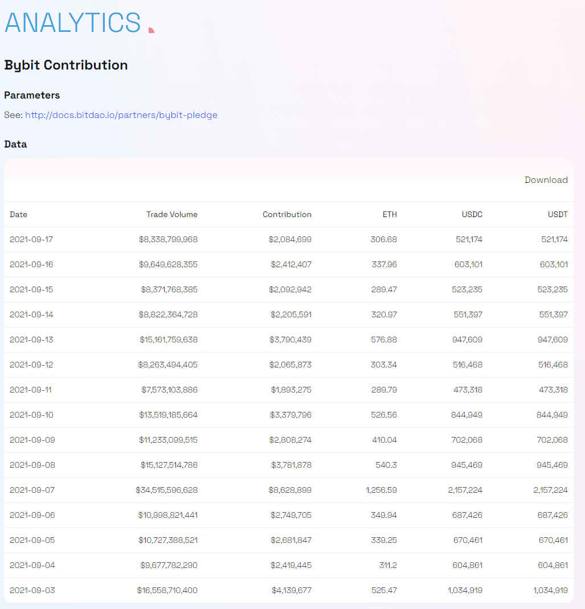This screenshot has height=609, width=585.
Task: Click the ANALYTICS page heading
Action: tap(73, 22)
